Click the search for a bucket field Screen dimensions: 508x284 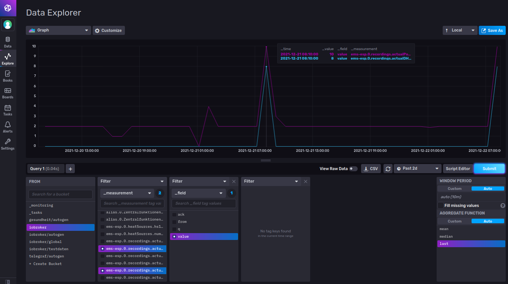(x=60, y=194)
